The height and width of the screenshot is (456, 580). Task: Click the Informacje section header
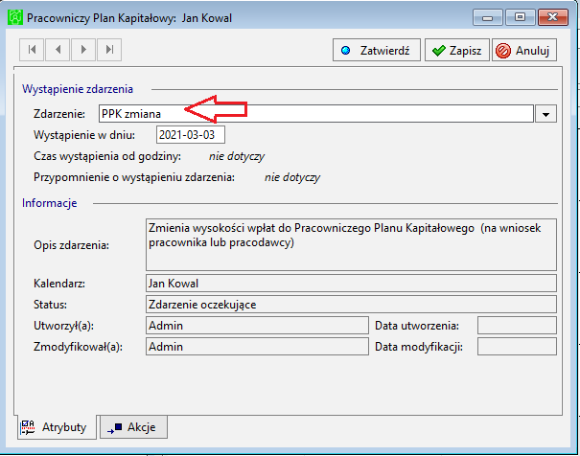(49, 203)
